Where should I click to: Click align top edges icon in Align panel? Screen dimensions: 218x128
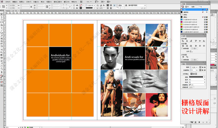[x=196, y=41]
